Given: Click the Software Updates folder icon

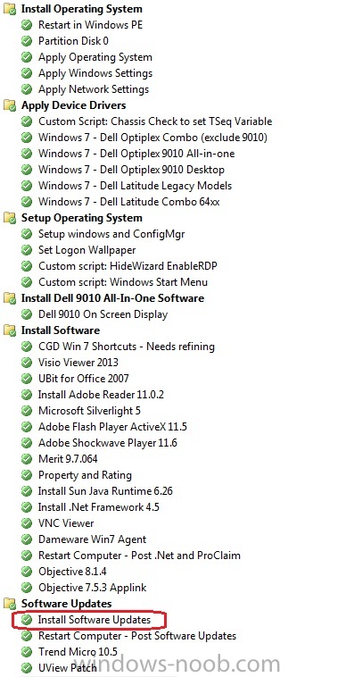Looking at the screenshot, I should tap(10, 604).
